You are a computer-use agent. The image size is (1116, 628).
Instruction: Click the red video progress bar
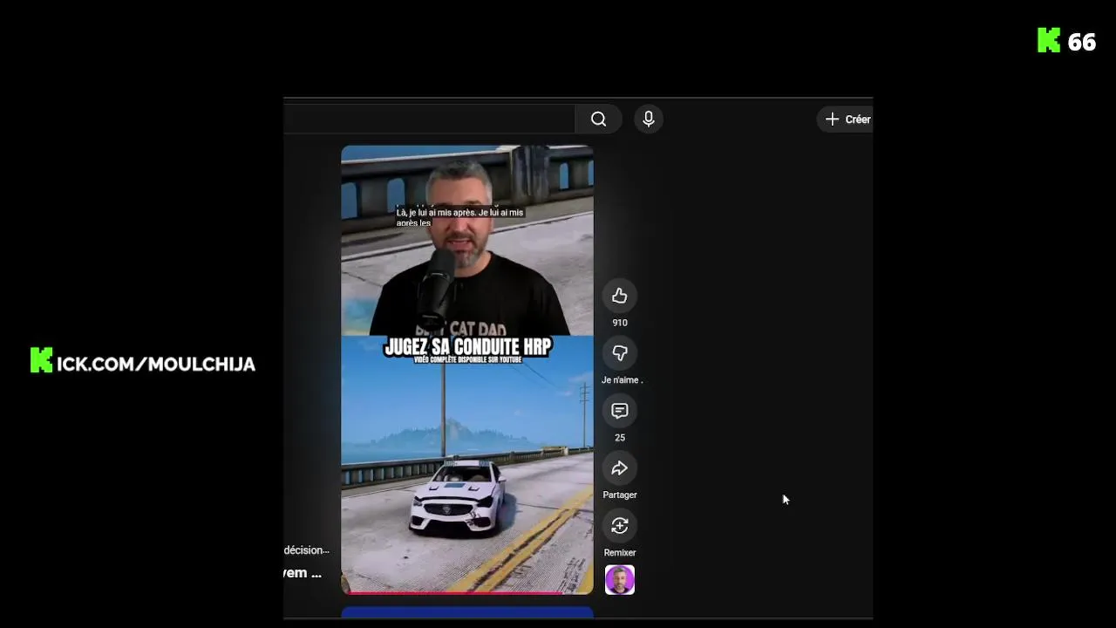coord(467,592)
